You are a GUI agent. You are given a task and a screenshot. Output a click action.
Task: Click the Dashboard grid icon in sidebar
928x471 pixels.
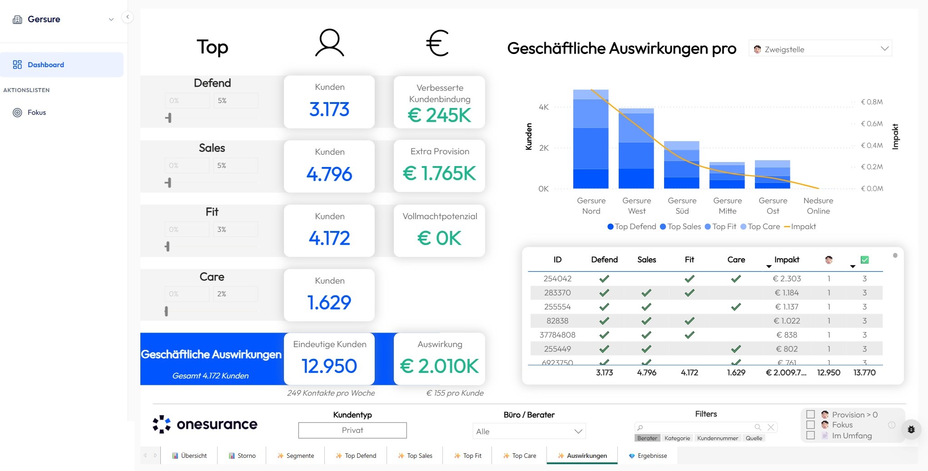click(x=17, y=65)
